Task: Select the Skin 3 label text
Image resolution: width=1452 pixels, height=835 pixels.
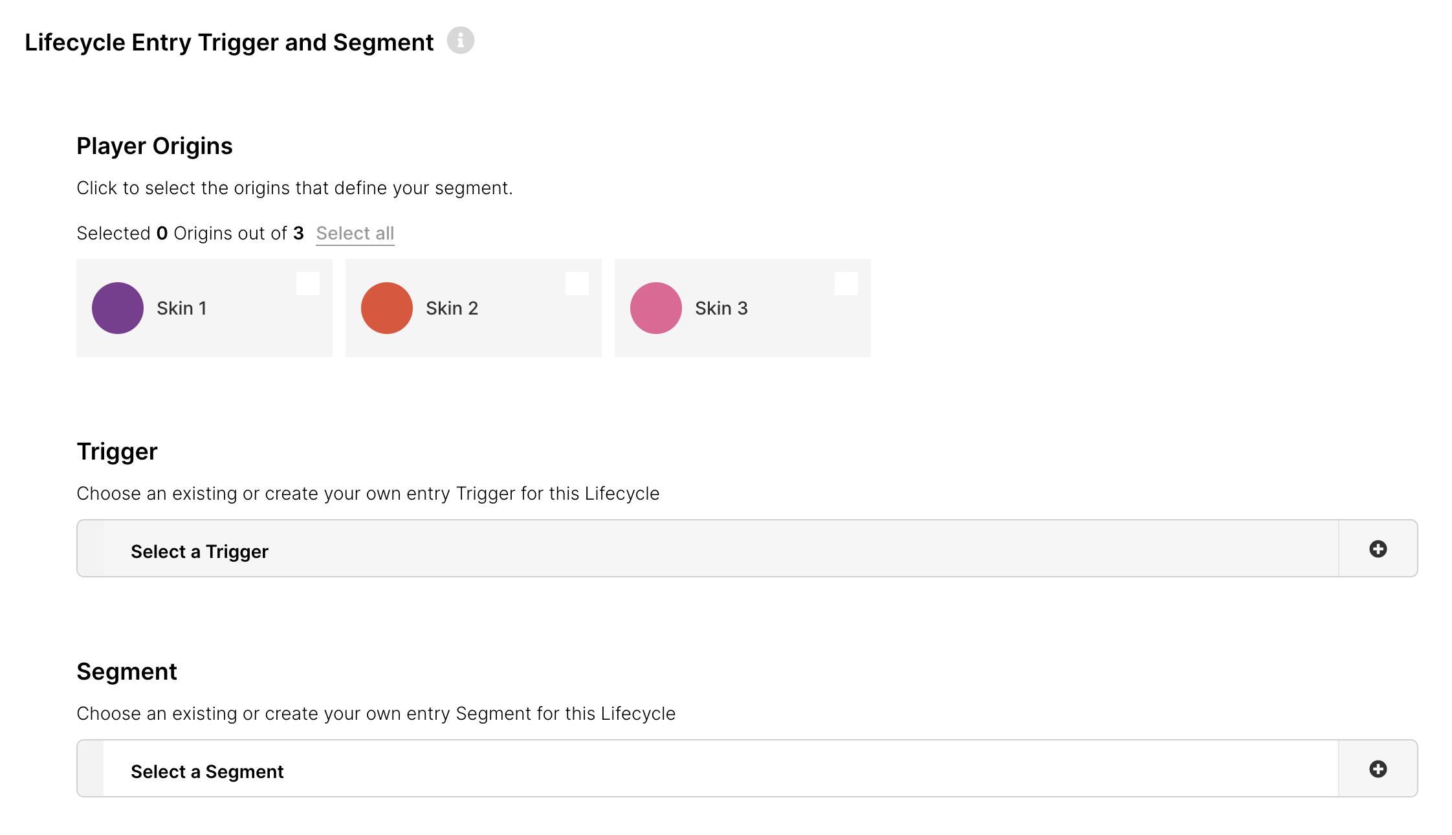Action: coord(721,309)
